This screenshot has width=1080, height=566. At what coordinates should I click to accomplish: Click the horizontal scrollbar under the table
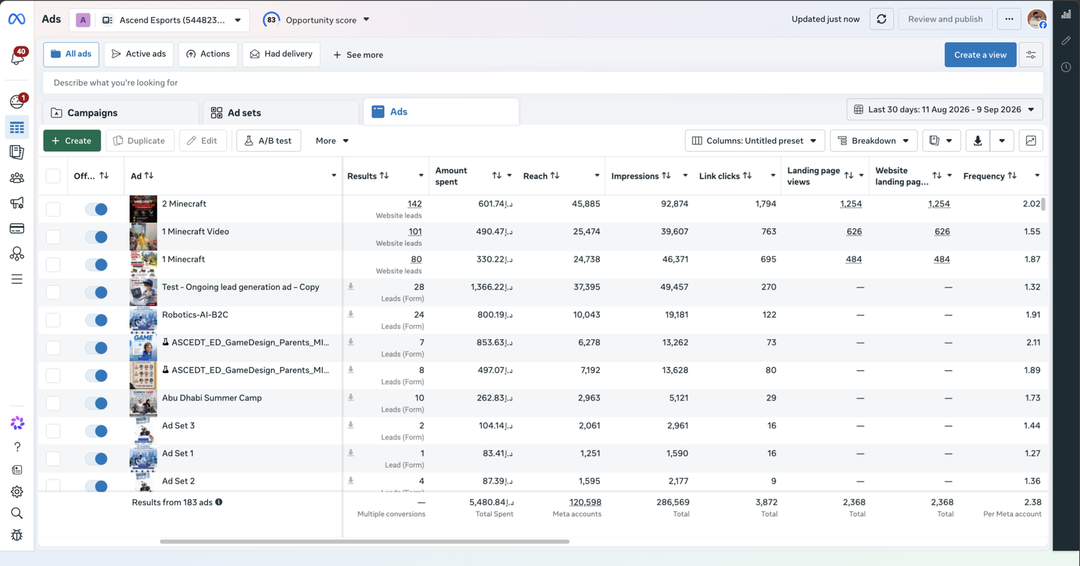[x=364, y=541]
